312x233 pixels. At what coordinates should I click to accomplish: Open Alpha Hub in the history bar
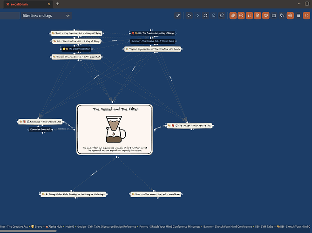coord(54,226)
